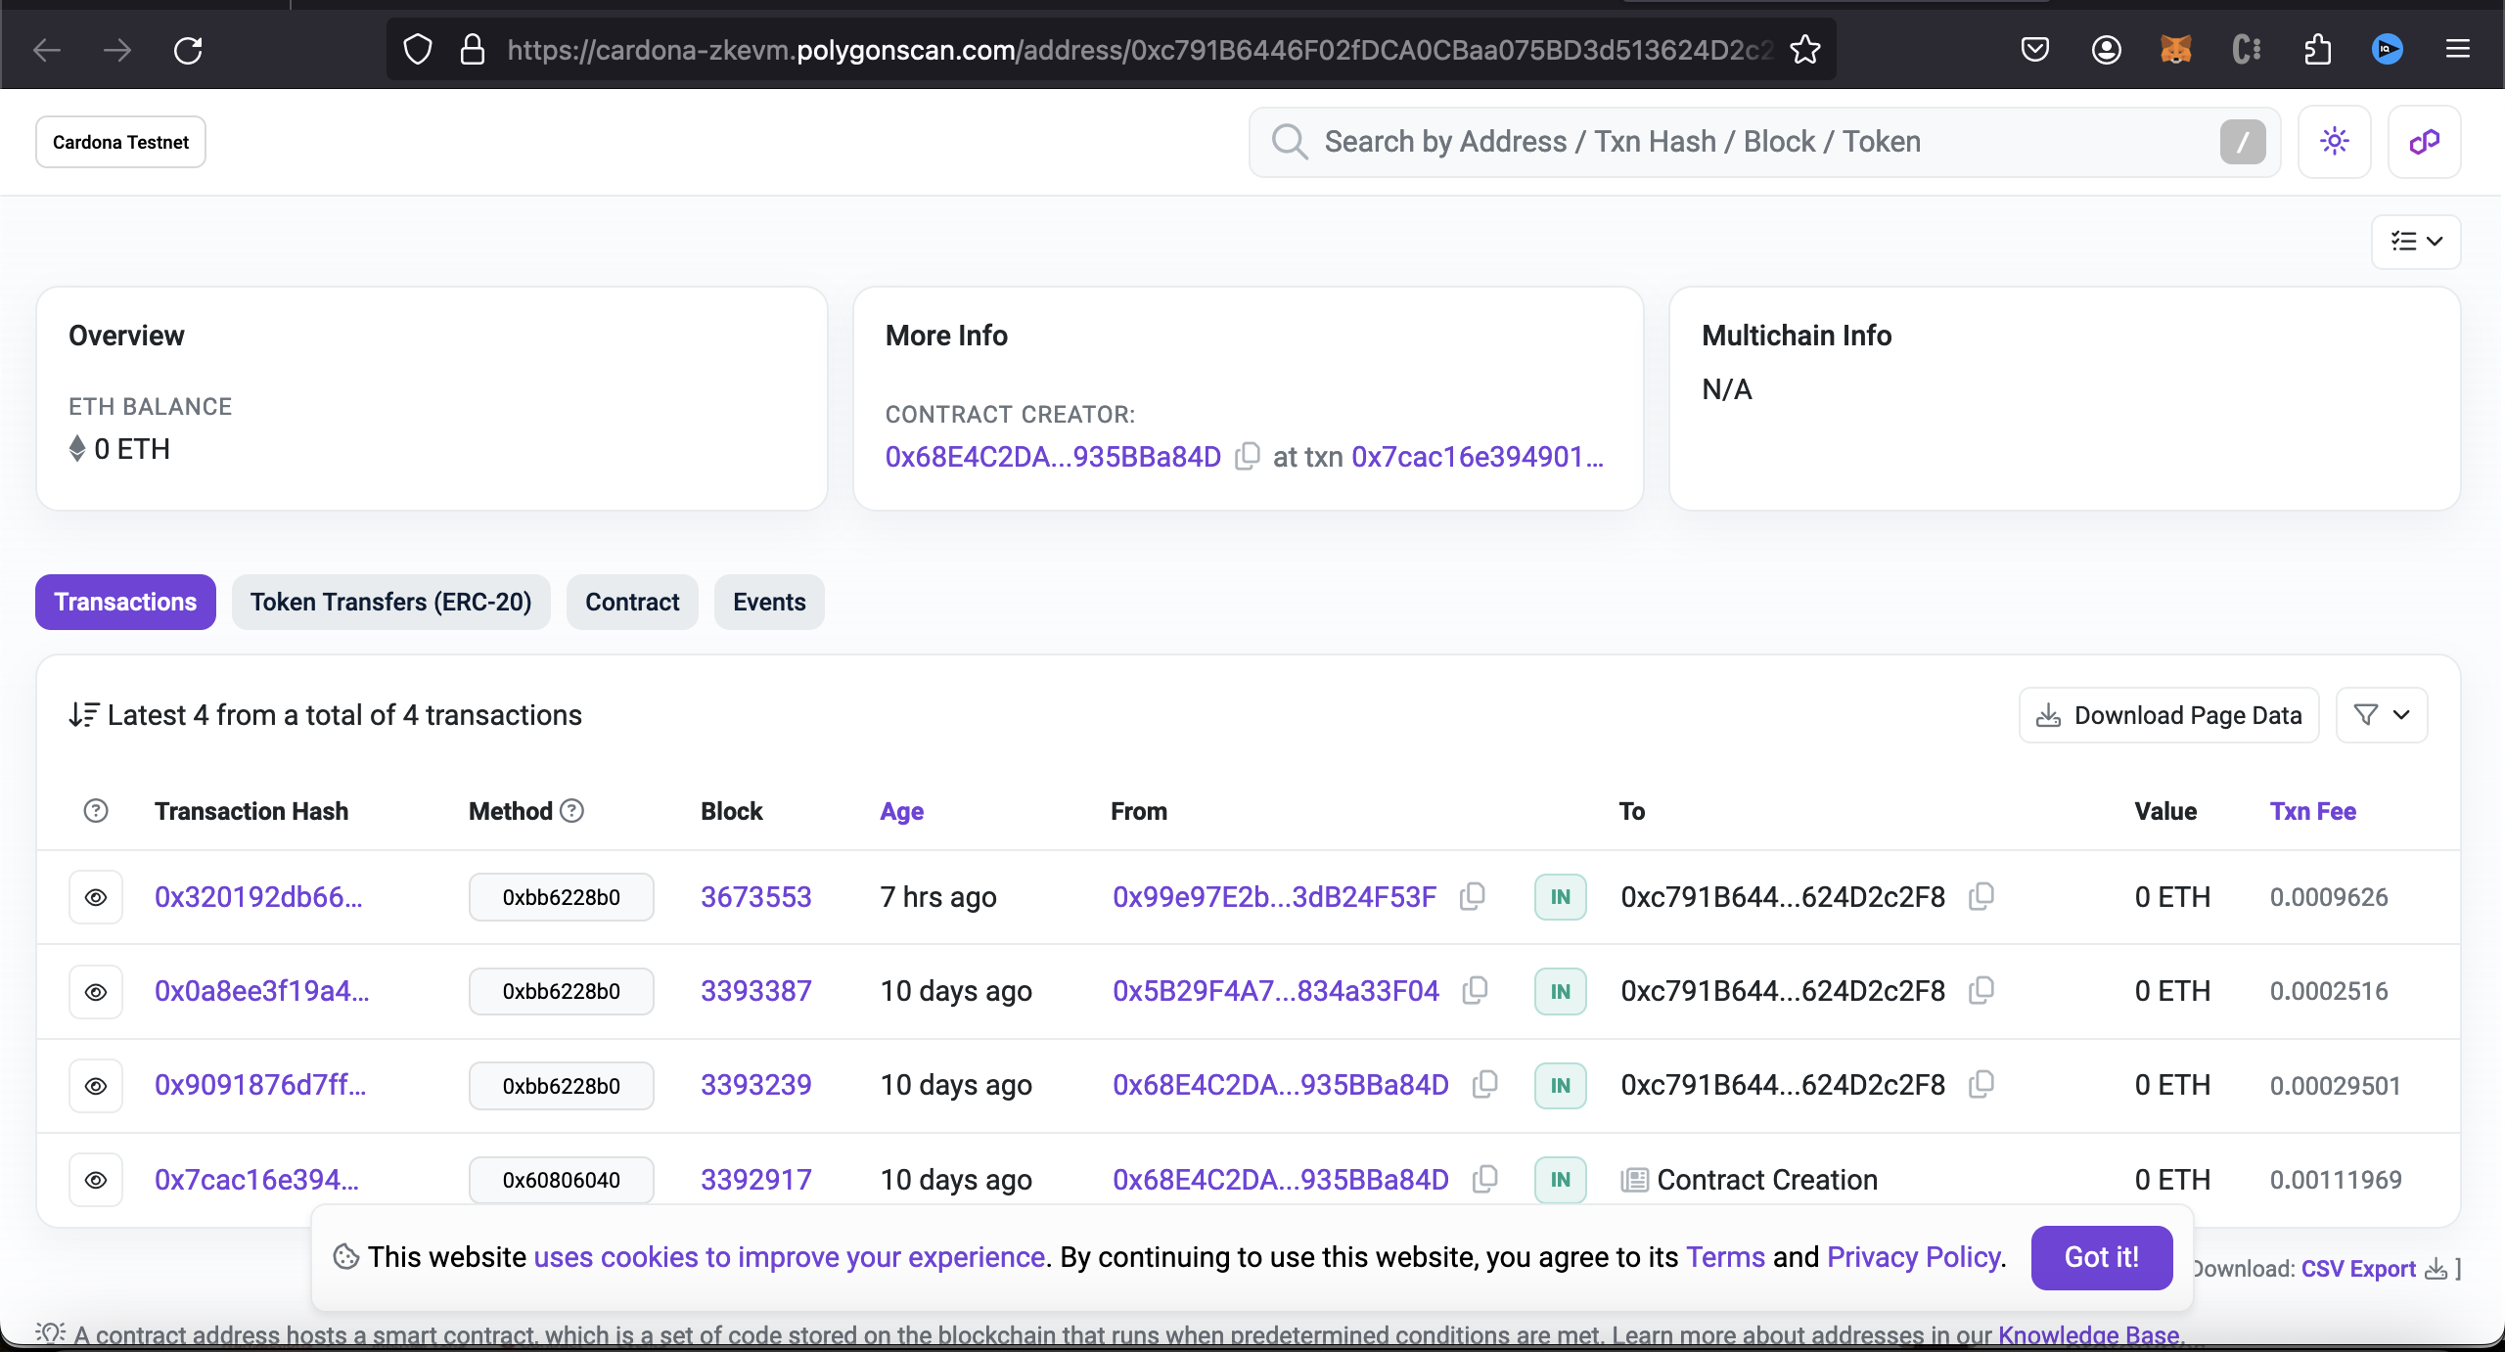Image resolution: width=2505 pixels, height=1352 pixels.
Task: Copy the contract creator address
Action: [1247, 457]
